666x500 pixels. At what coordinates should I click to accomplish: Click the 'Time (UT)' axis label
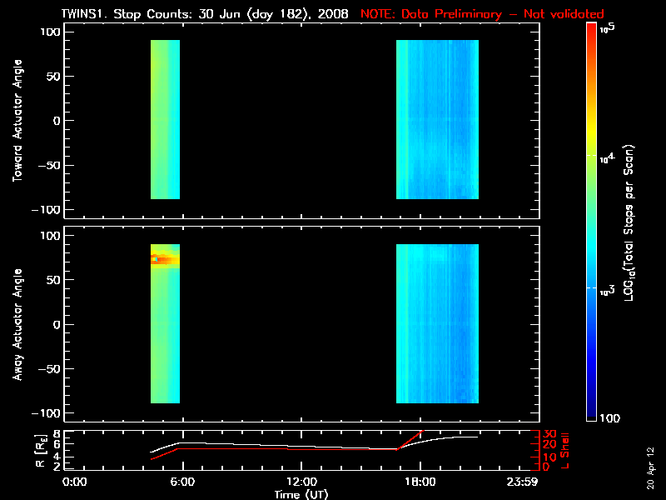tap(302, 494)
